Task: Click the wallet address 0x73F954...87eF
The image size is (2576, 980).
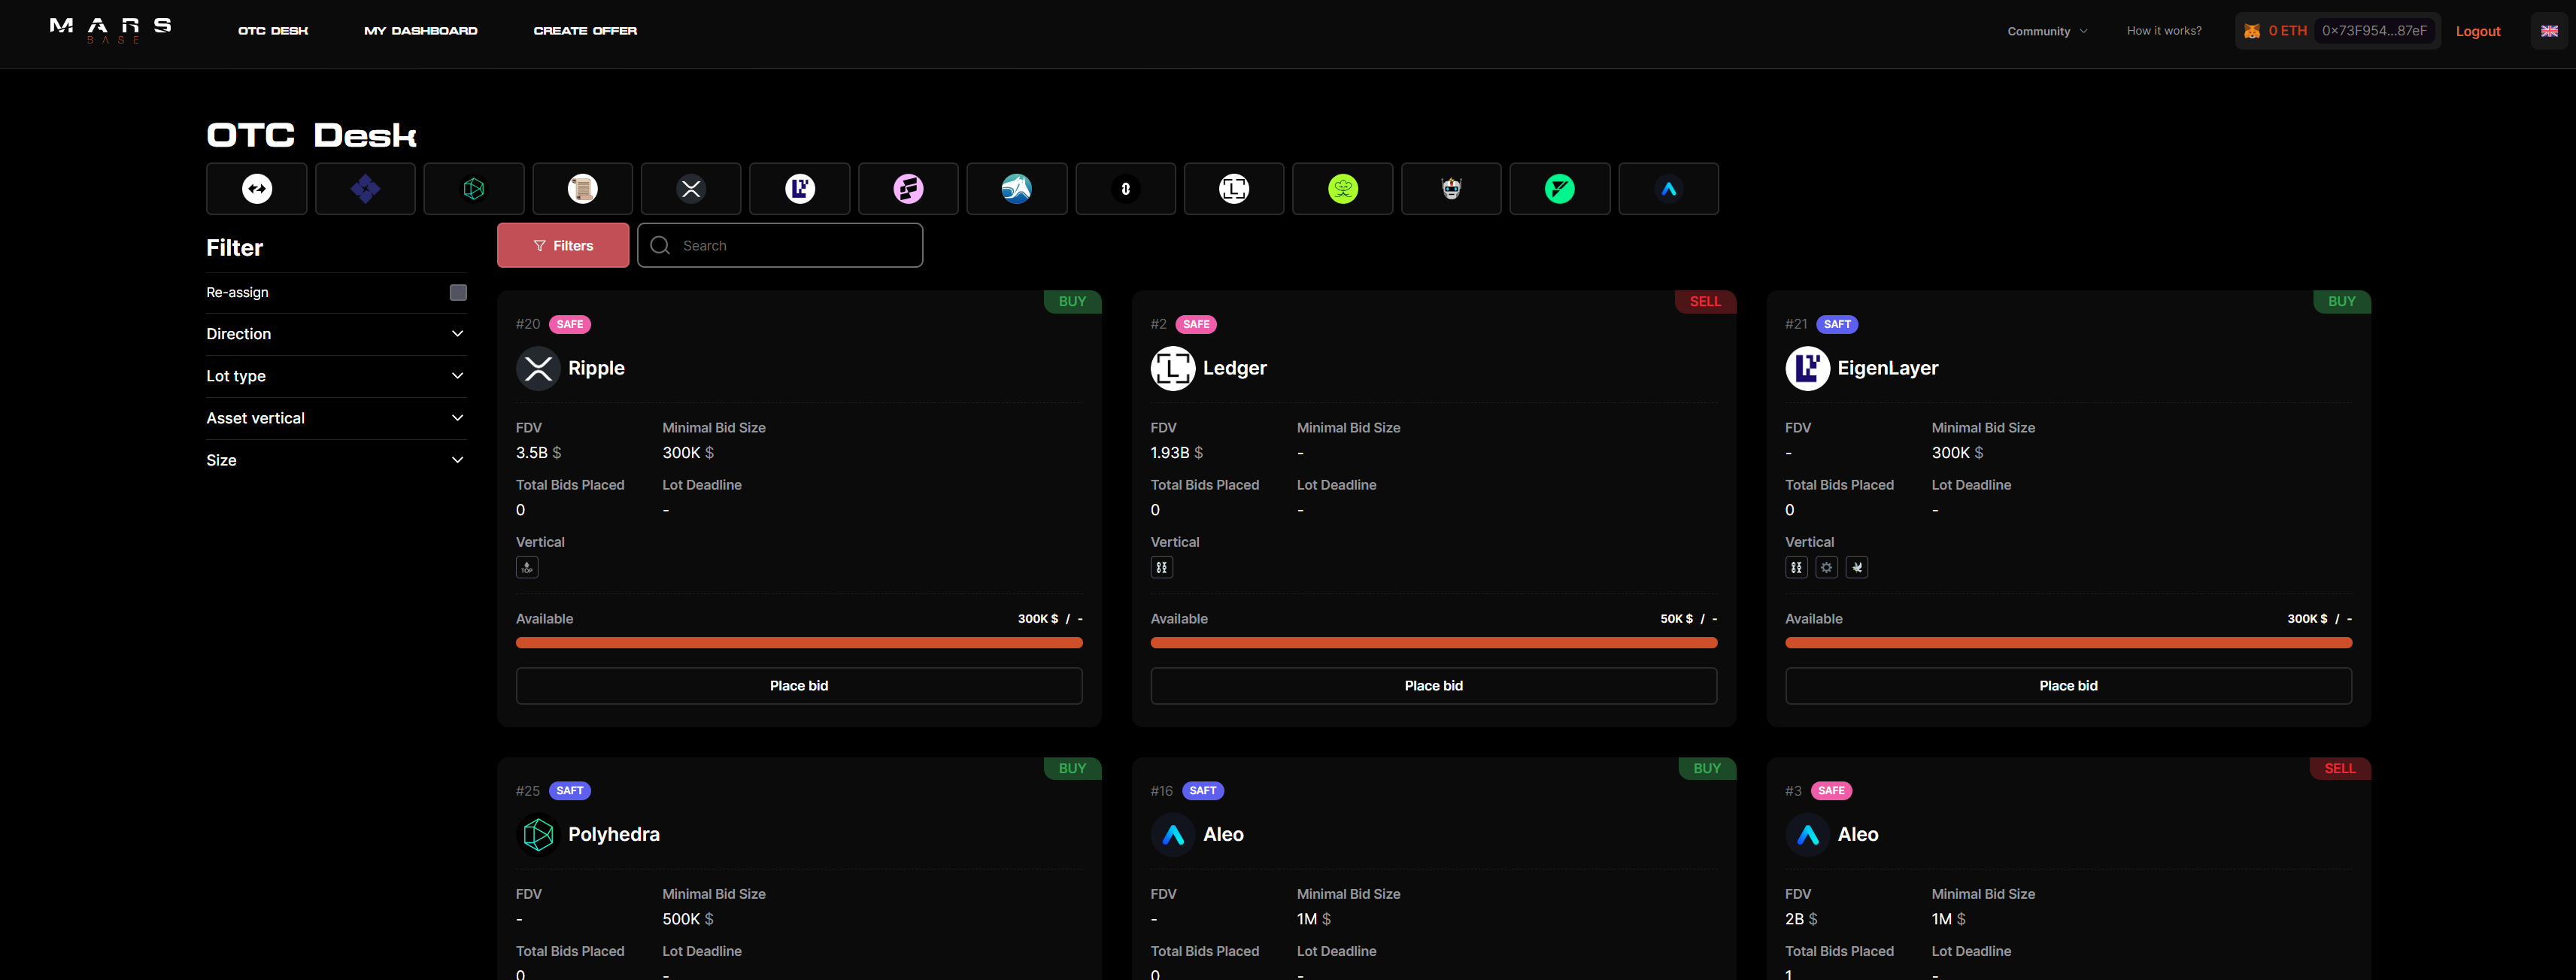Action: 2374,31
